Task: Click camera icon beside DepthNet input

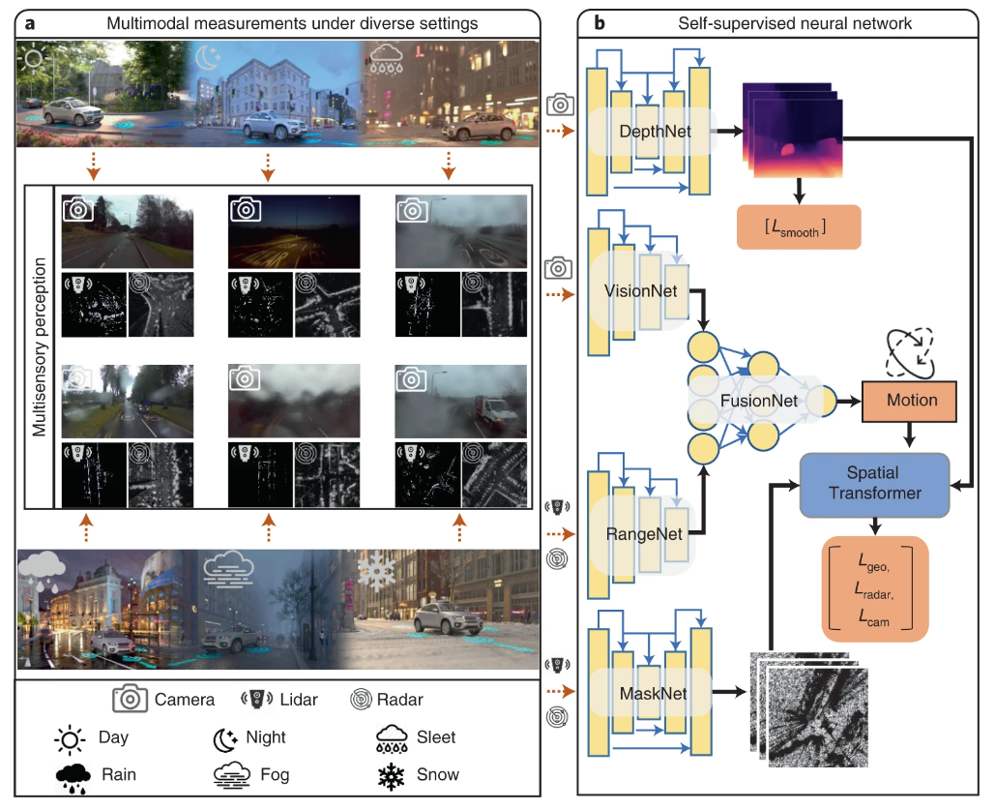Action: pyautogui.click(x=560, y=105)
